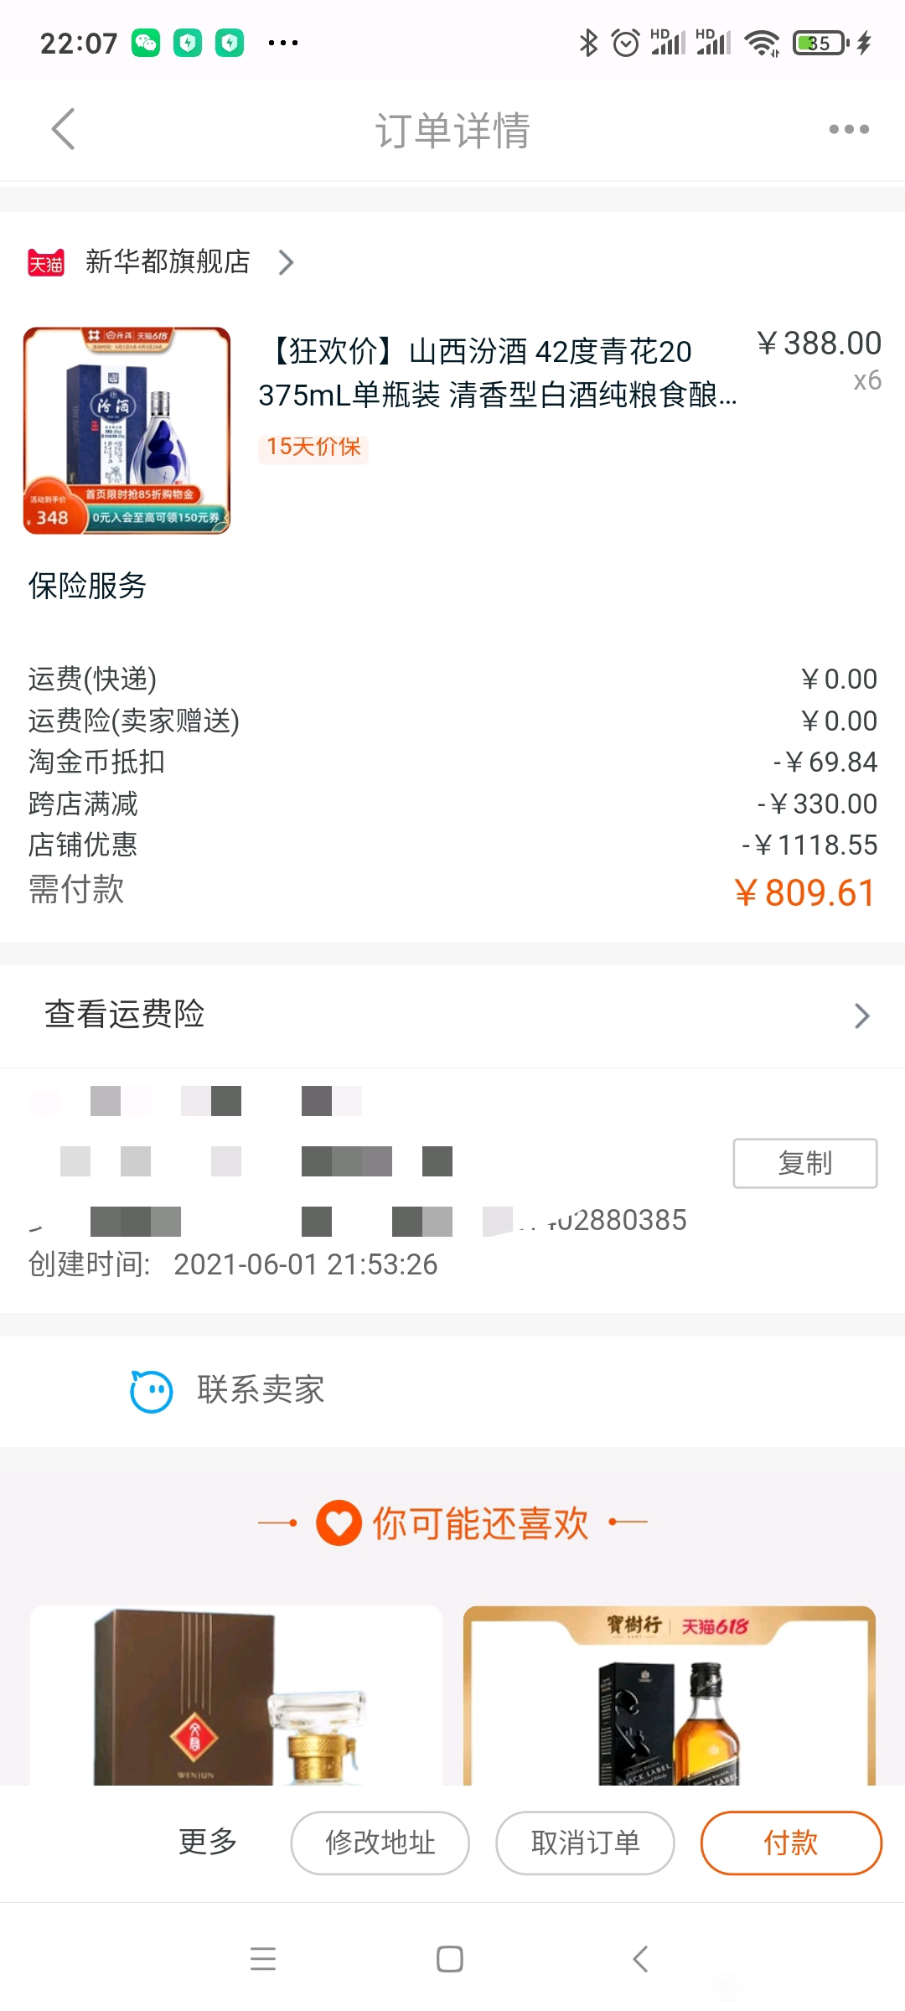Open the 山西汾酒 product title link
This screenshot has height=2011, width=905.
[x=498, y=373]
